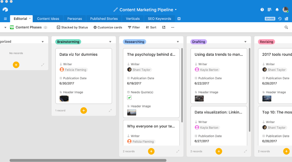Screen dimensions: 292x162
Task: Add record to Researching stack
Action: point(151,151)
